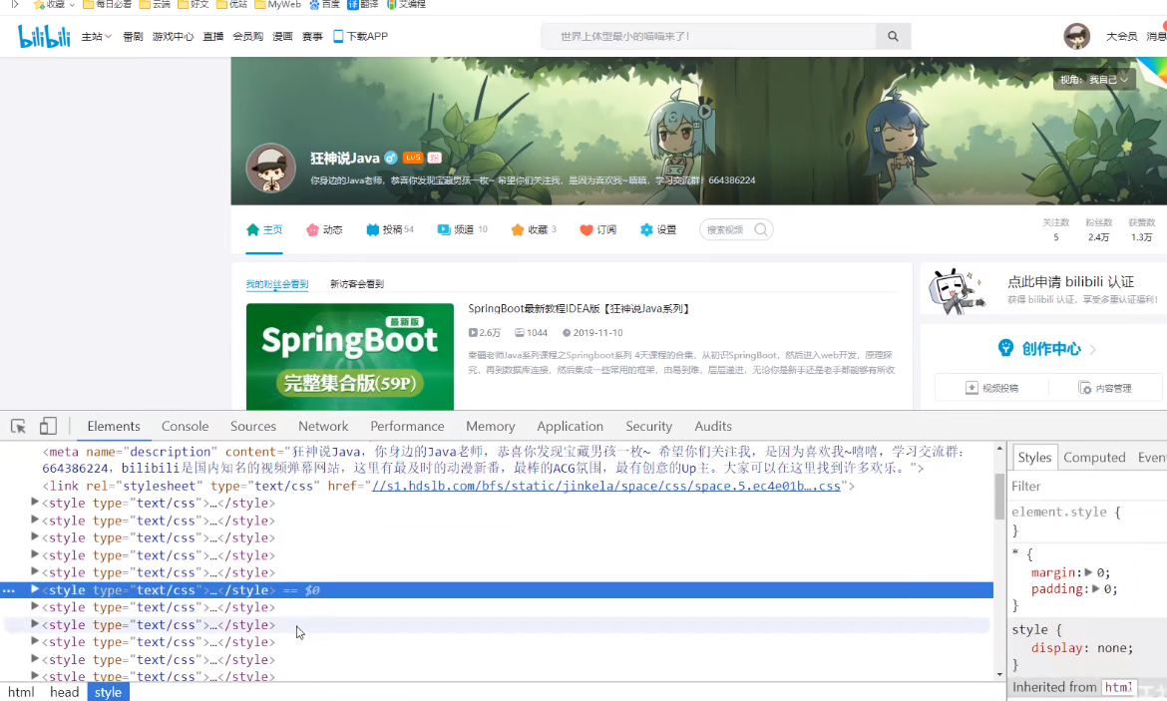The width and height of the screenshot is (1167, 701).
Task: Open the Performance tab
Action: [x=407, y=426]
